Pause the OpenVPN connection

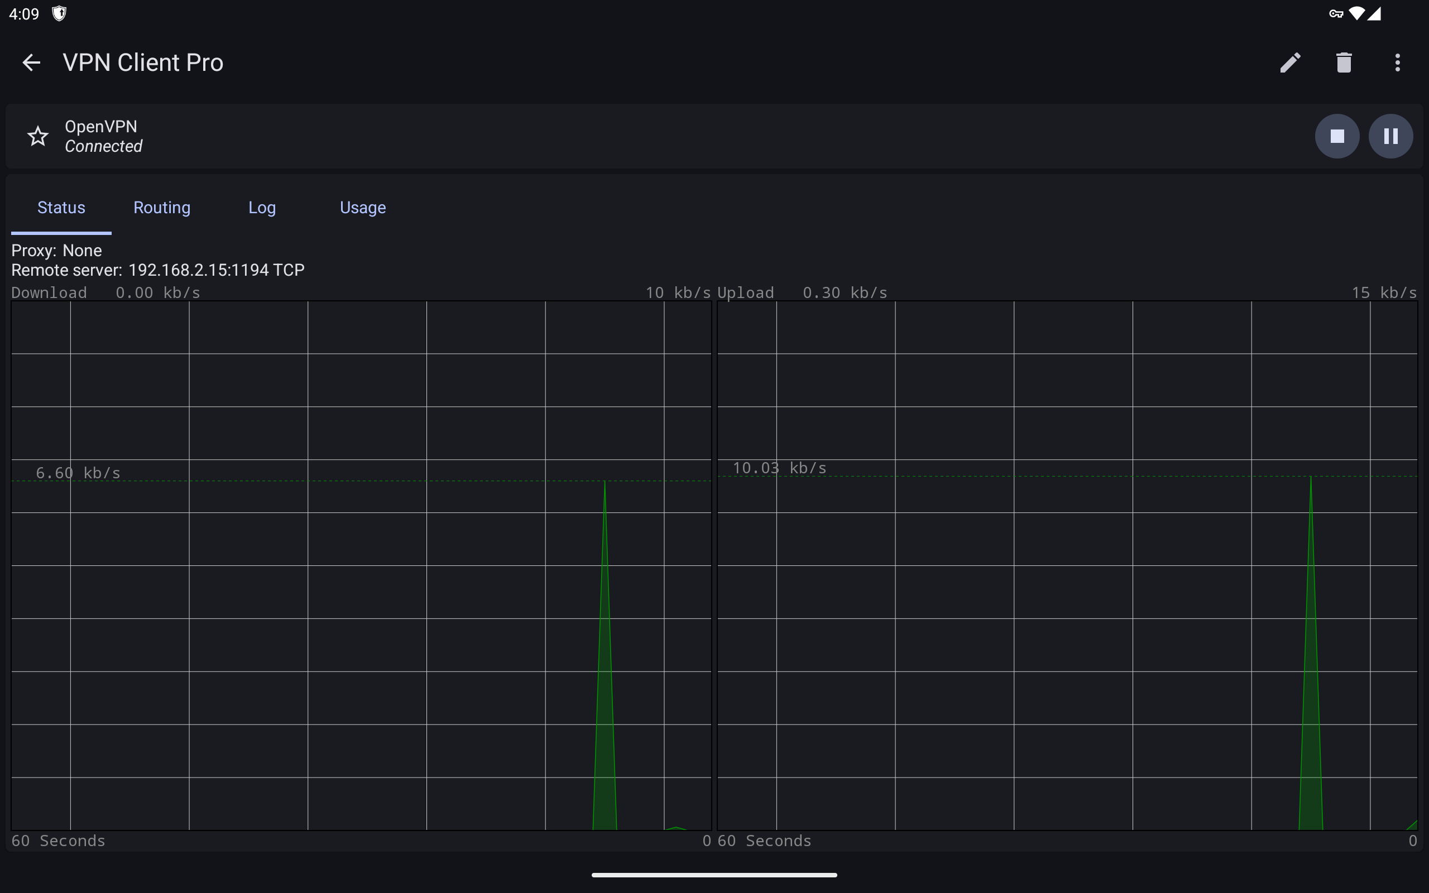[1390, 136]
